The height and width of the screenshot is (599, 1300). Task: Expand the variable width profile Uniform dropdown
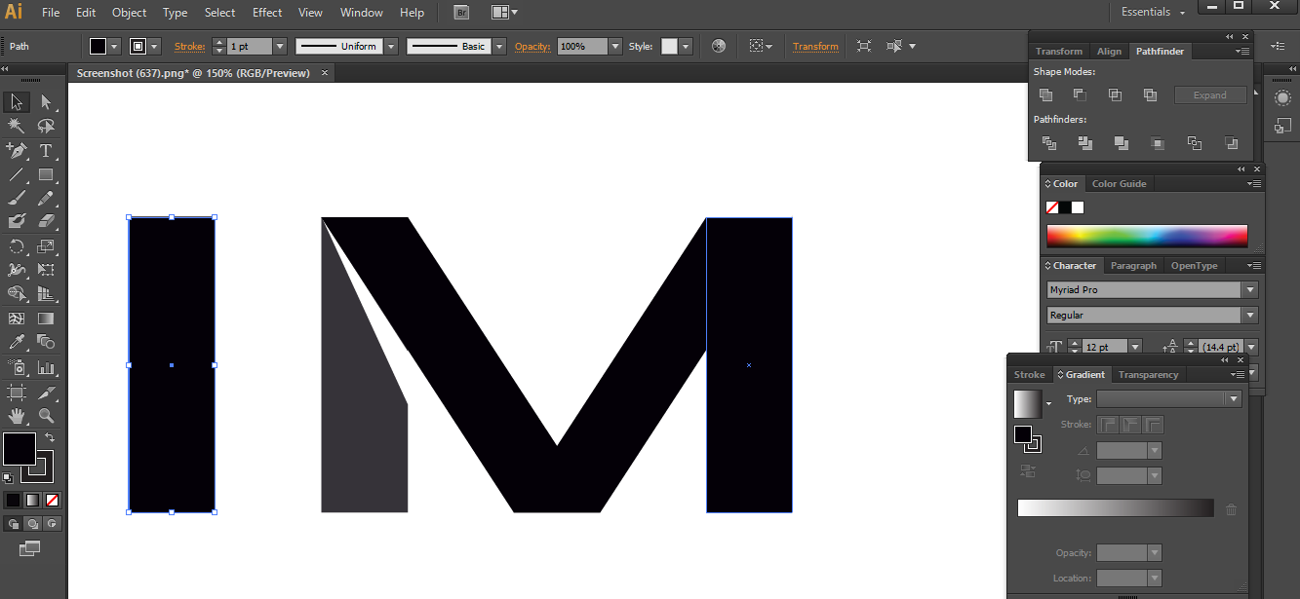tap(390, 46)
